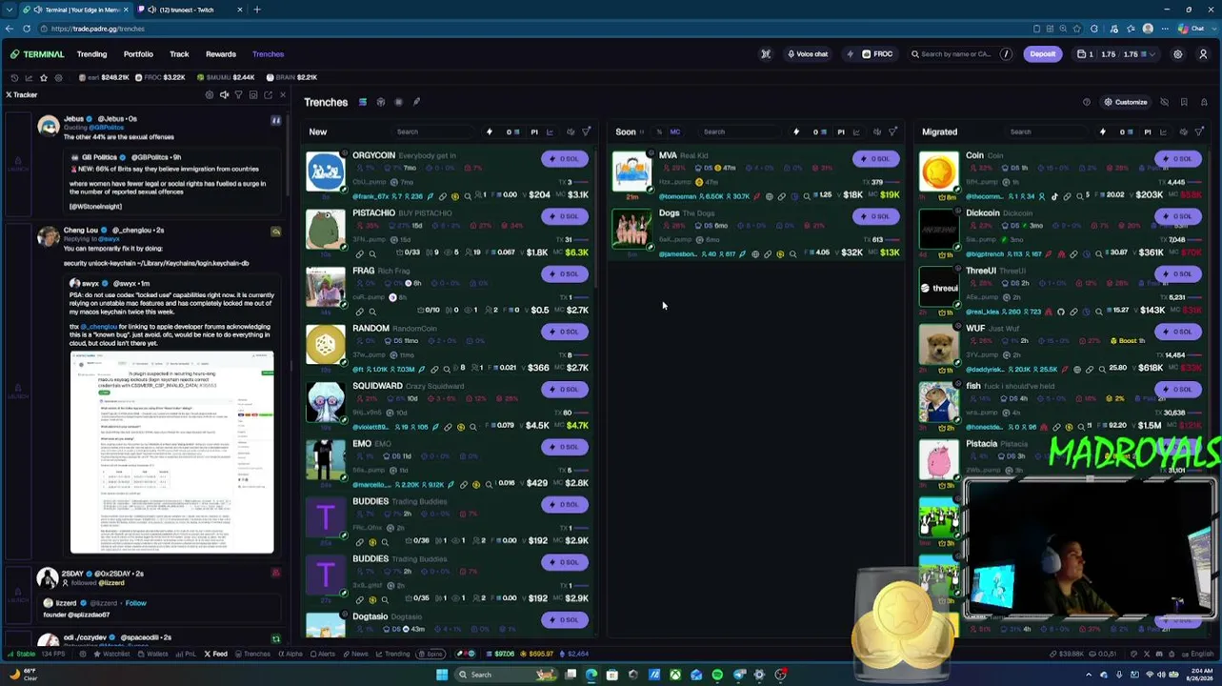Click the quick buy button for ORGYCOIN
The width and height of the screenshot is (1222, 686).
(x=565, y=159)
